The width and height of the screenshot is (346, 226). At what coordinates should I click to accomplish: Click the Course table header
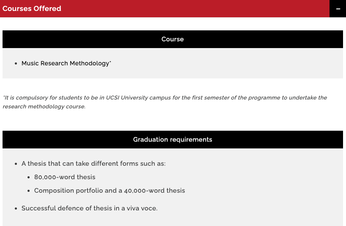tap(173, 39)
